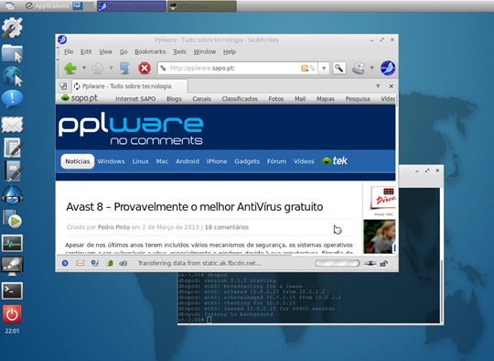Switch to terminal window in top taskbar
The image size is (494, 361).
pos(202,6)
